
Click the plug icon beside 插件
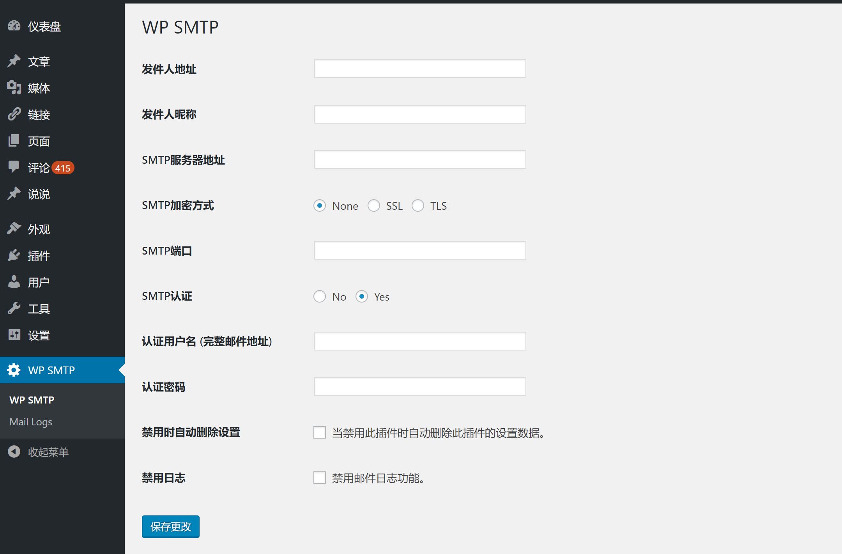point(14,255)
